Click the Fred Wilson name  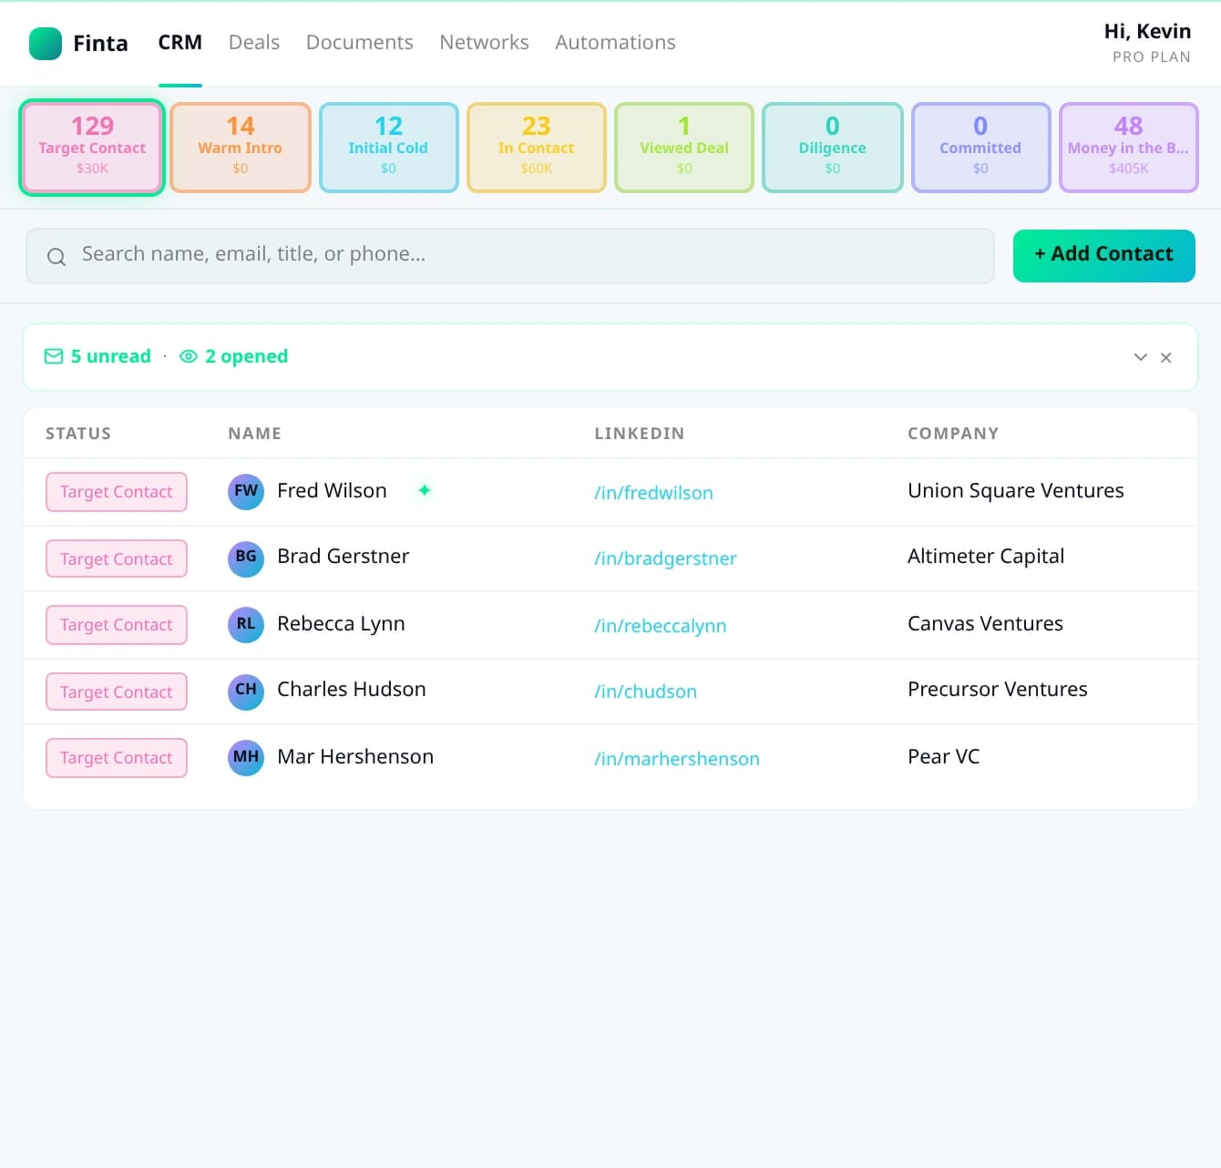pos(332,491)
